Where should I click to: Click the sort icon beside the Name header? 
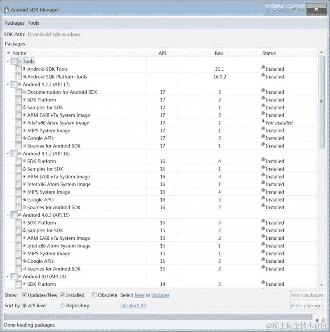pos(8,53)
